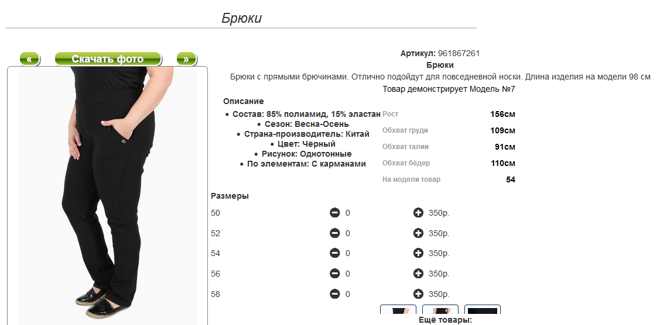Screen dimensions: 660x325
Task: Click size label 52
Action: click(216, 233)
